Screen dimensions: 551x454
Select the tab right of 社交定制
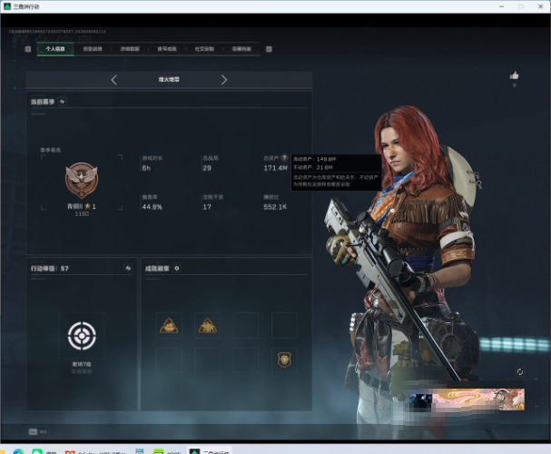241,49
